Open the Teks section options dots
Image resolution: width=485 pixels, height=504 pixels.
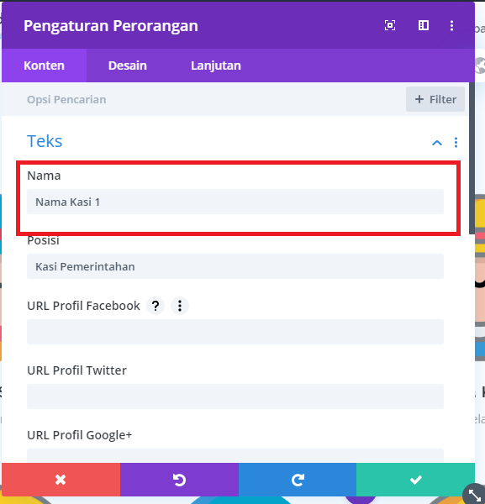pos(456,143)
